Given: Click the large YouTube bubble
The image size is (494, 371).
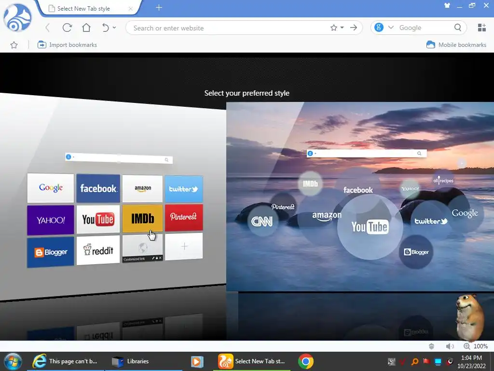Looking at the screenshot, I should point(370,227).
